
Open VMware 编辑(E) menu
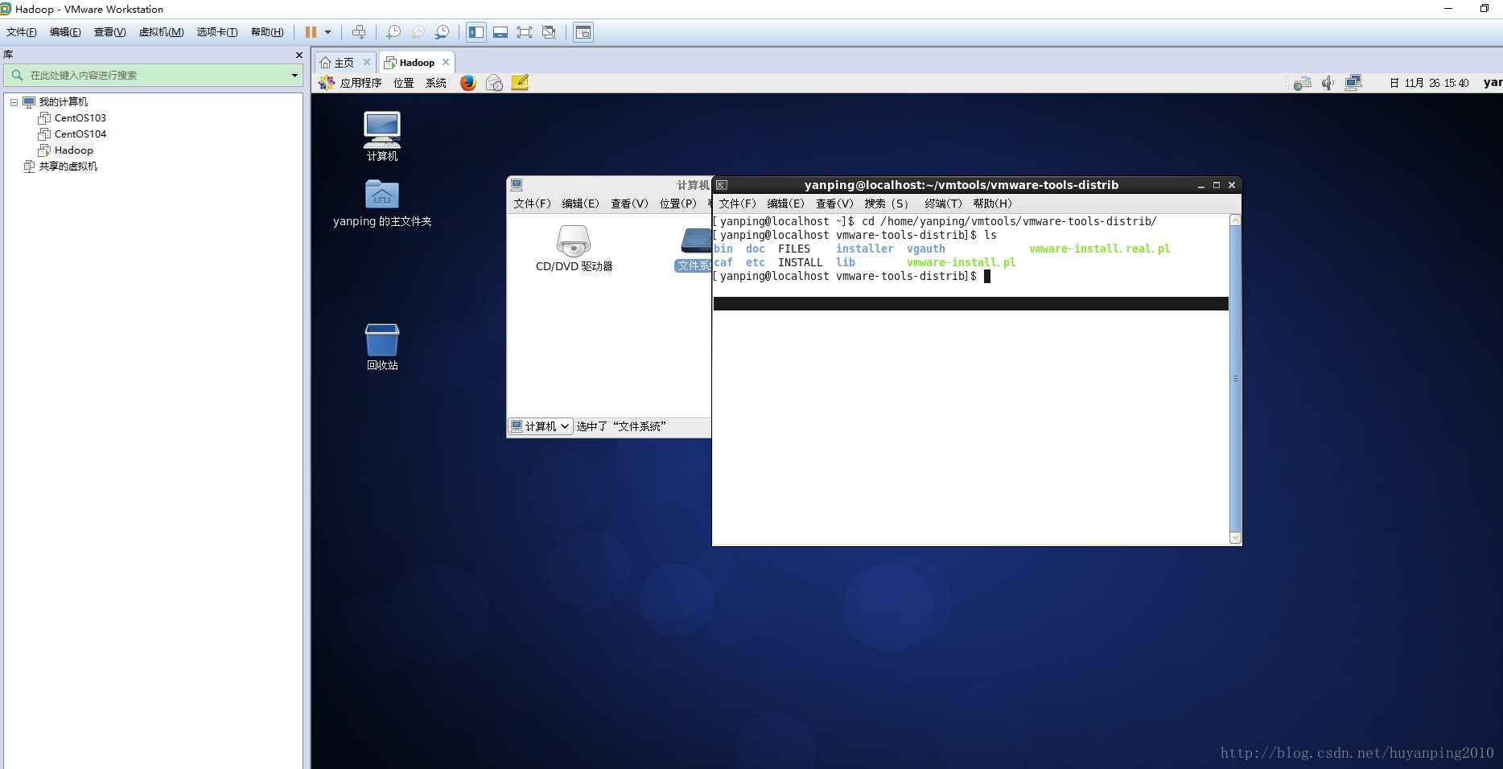[x=65, y=32]
